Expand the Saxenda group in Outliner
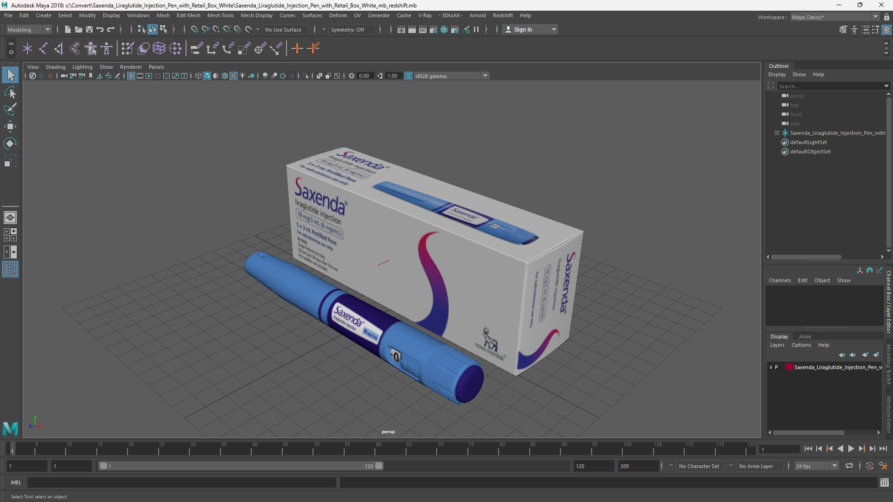The height and width of the screenshot is (502, 893). click(x=777, y=133)
